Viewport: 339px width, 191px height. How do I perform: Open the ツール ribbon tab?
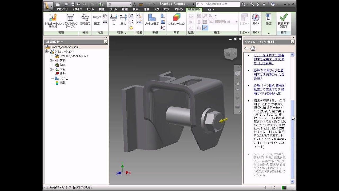113,9
